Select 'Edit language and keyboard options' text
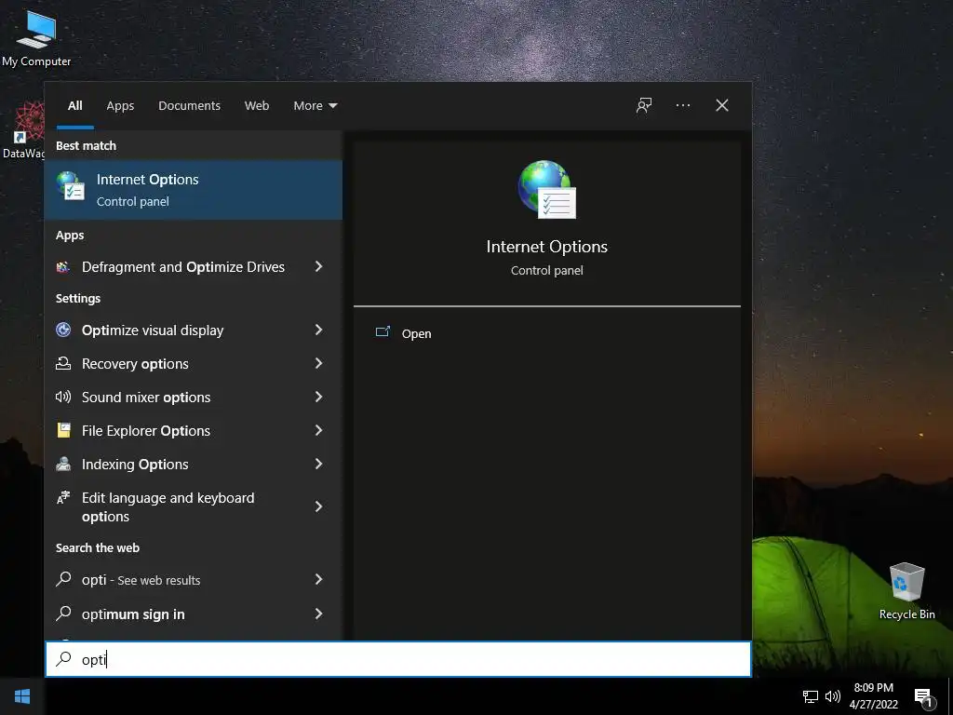Image resolution: width=953 pixels, height=715 pixels. pos(168,507)
